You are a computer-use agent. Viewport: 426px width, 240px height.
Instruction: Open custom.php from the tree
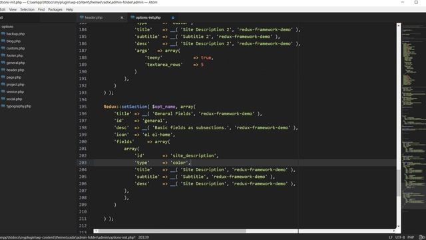click(x=15, y=48)
